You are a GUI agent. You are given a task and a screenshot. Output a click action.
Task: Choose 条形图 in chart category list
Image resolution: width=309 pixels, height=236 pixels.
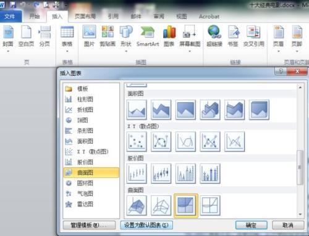pyautogui.click(x=91, y=131)
